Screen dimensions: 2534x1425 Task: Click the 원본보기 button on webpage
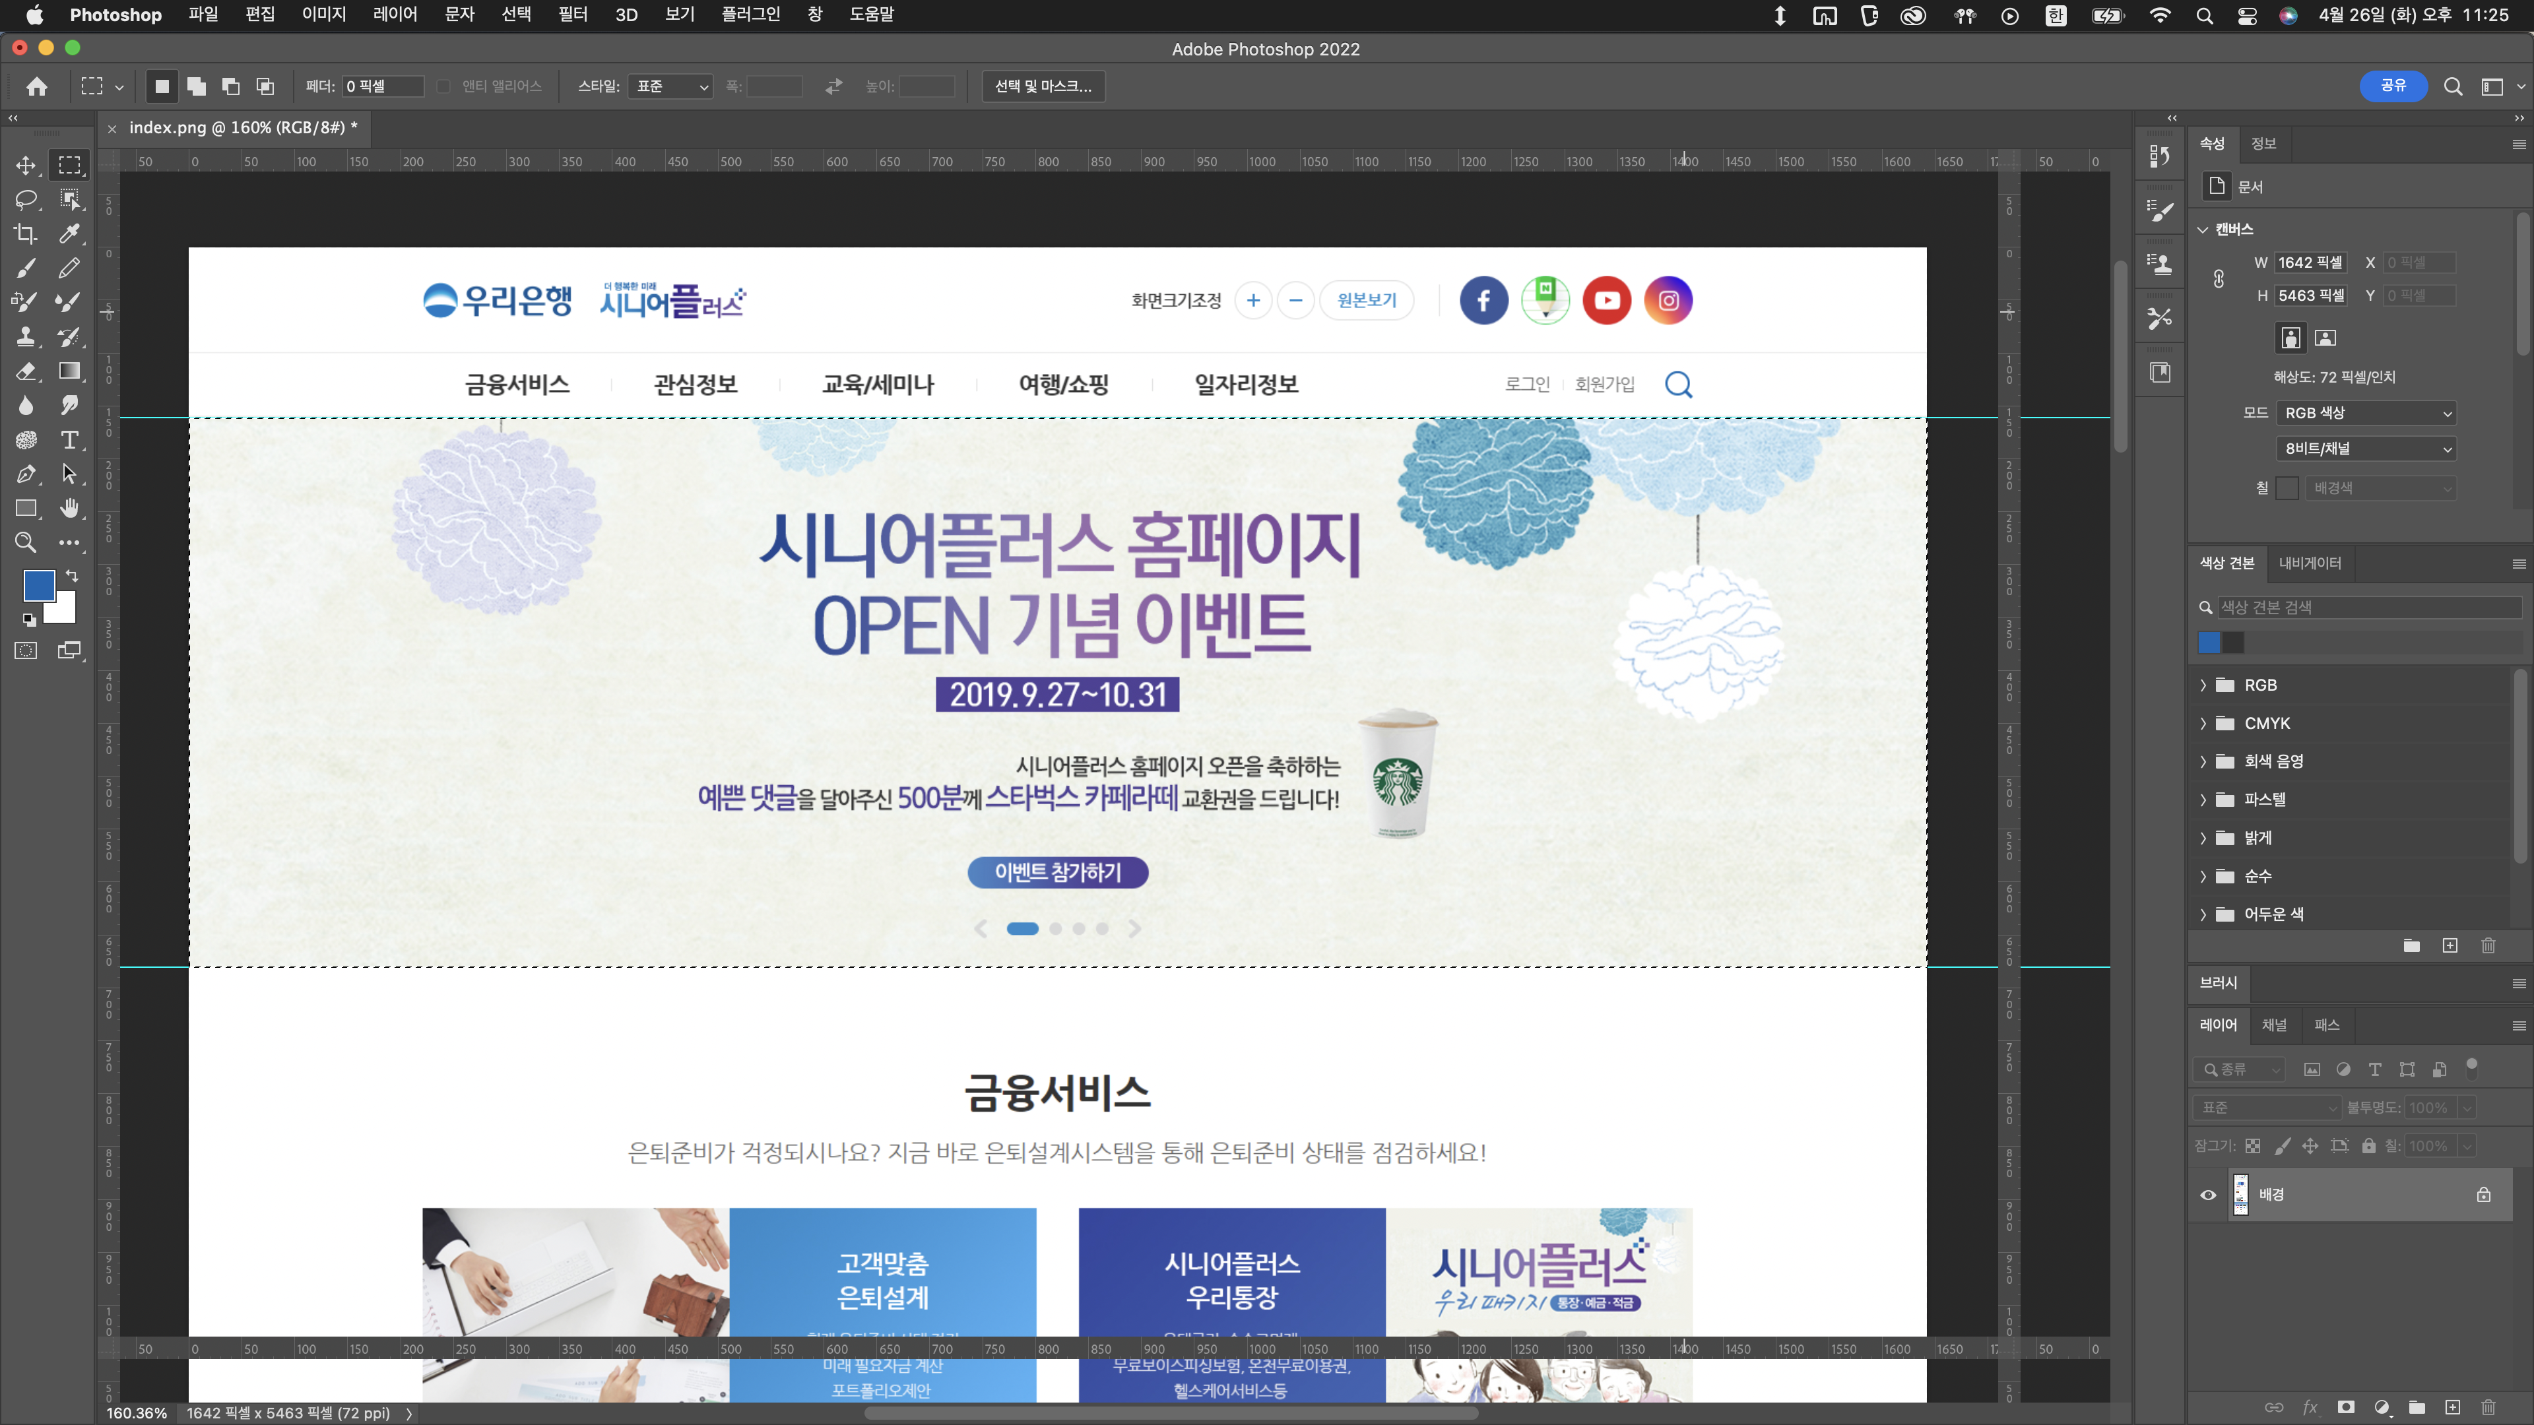point(1367,300)
